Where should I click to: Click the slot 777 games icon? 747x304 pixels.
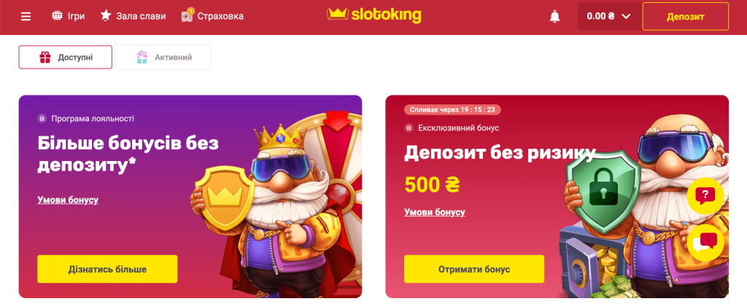(57, 16)
